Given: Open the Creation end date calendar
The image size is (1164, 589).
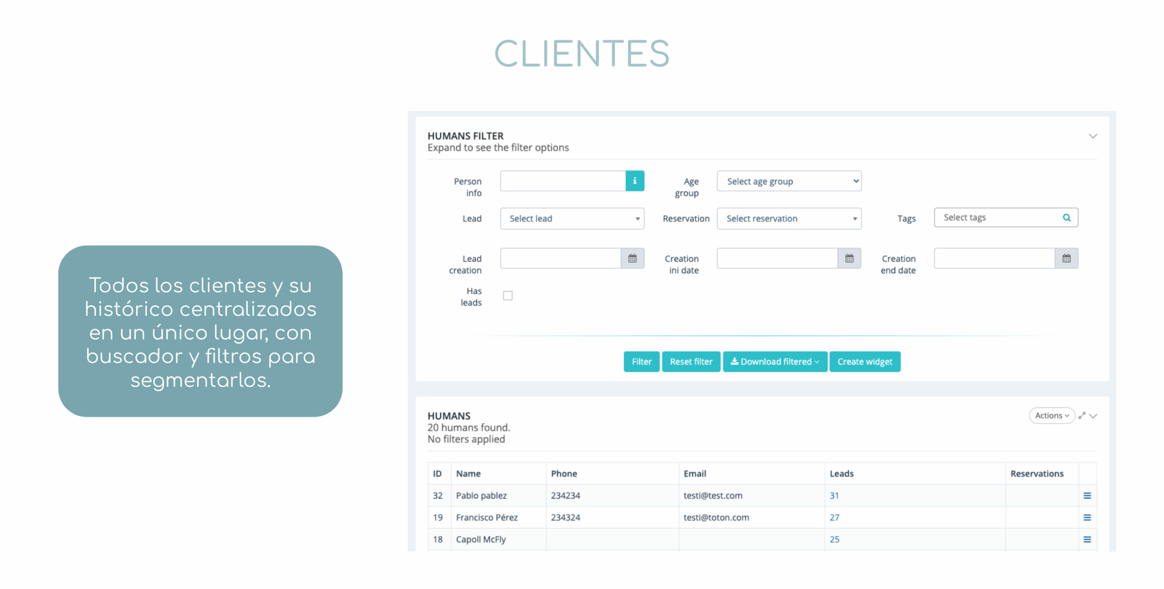Looking at the screenshot, I should (x=1066, y=258).
